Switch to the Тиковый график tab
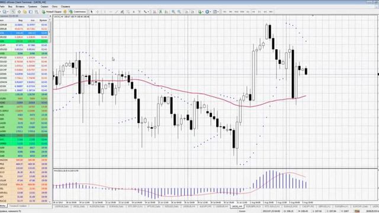Image resolution: width=379 pixels, height=213 pixels. click(x=18, y=206)
